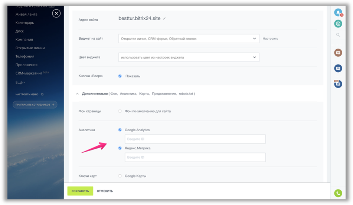Screen dimensions: 353x205
Task: Uncheck the Google Analytics checkbox
Action: coord(120,130)
